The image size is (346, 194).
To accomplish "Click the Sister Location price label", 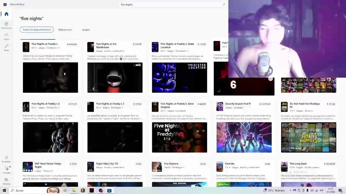I will click(x=202, y=44).
